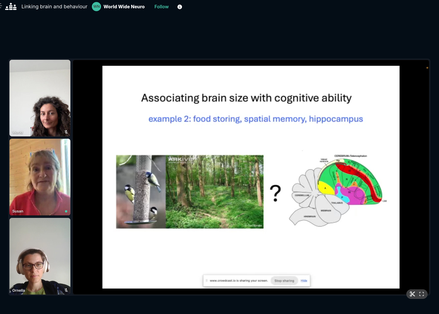Viewport: 439px width, 314px height.
Task: Select Susan's video thumbnail
Action: [40, 177]
